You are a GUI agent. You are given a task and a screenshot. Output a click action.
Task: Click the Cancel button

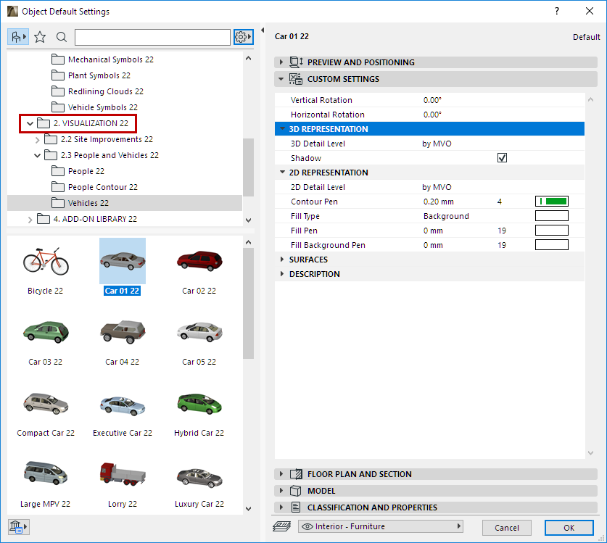tap(507, 528)
